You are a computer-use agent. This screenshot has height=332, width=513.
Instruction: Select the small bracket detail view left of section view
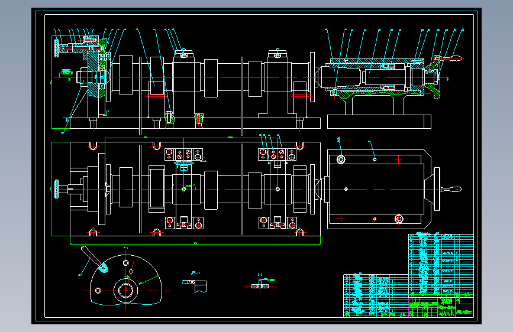(x=195, y=286)
